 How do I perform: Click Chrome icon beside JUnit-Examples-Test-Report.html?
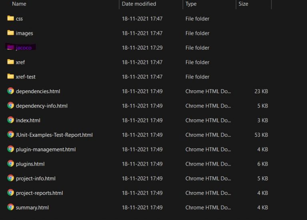click(x=10, y=134)
